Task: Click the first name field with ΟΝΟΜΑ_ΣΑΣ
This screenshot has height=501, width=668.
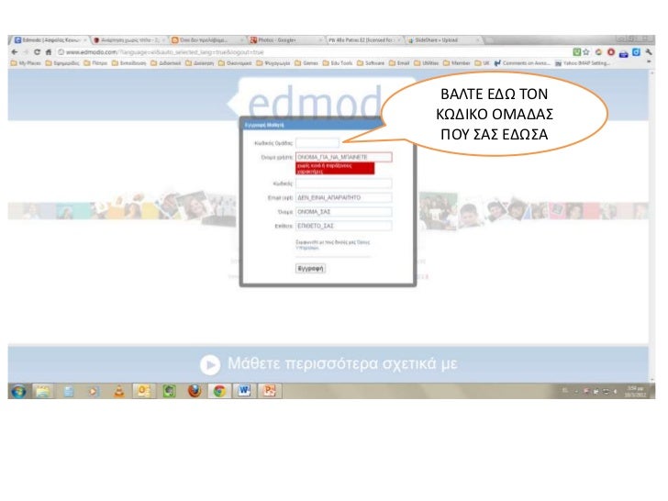Action: click(344, 212)
